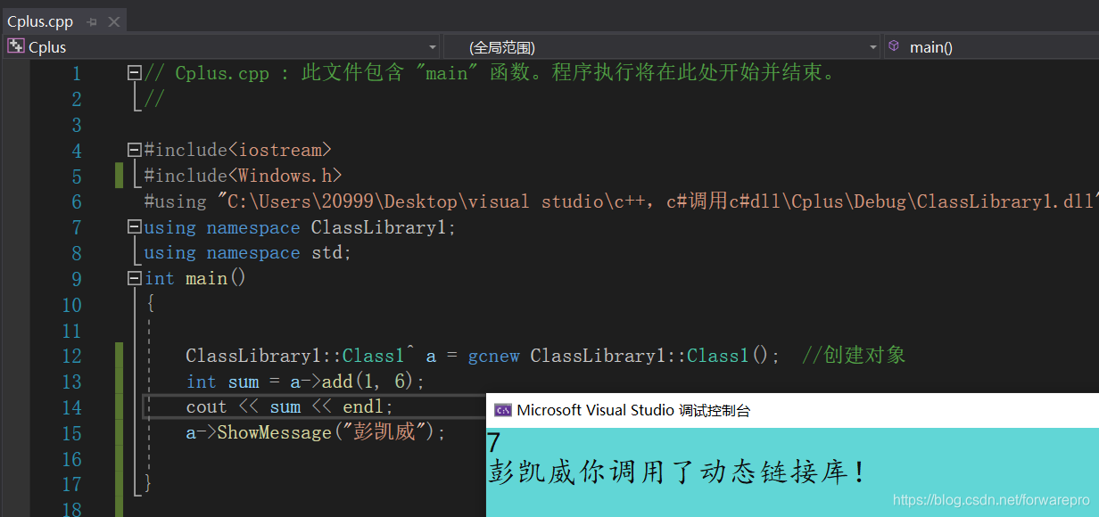Click "cout << sum << endl;" line
The image size is (1099, 517).
(x=290, y=407)
